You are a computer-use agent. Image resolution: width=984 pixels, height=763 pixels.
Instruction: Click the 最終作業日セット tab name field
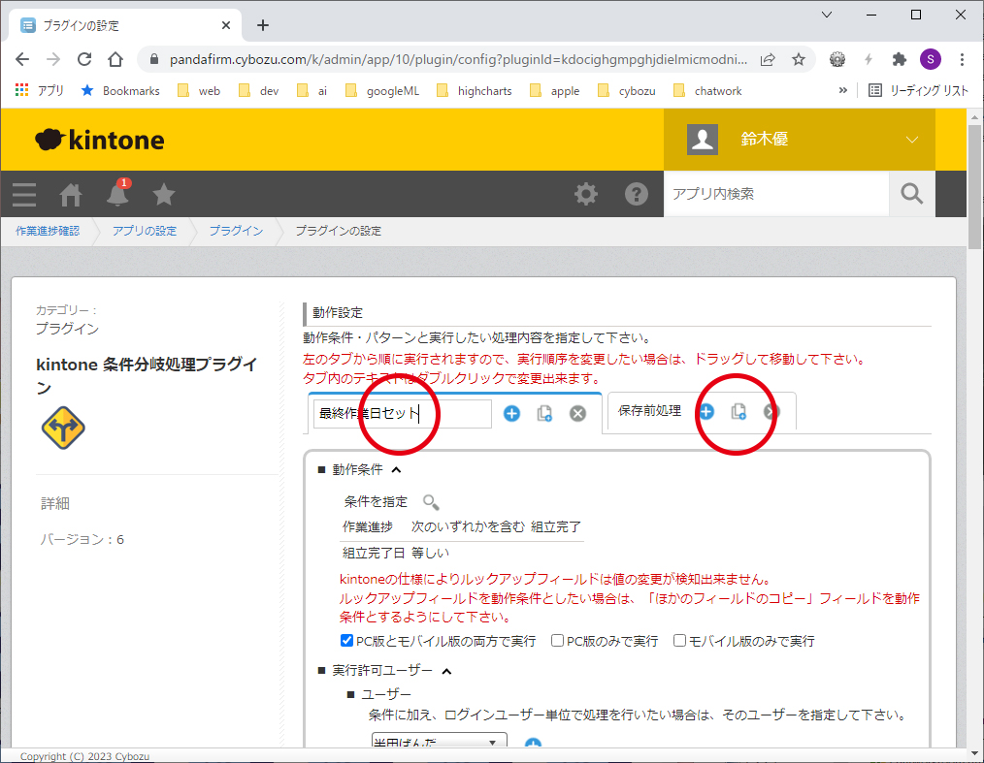[x=403, y=413]
